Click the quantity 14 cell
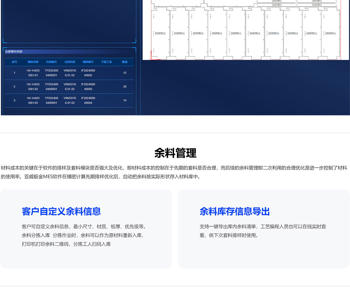 tap(125, 100)
